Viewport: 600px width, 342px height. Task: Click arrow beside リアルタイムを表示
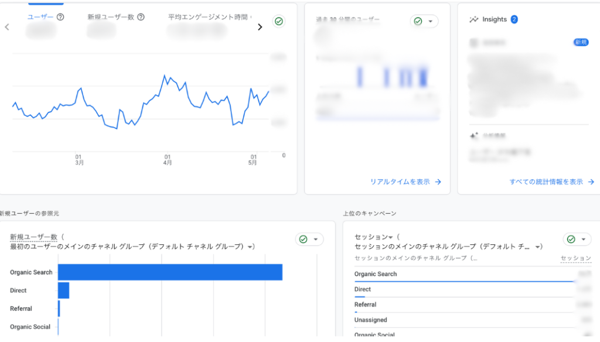pos(438,182)
